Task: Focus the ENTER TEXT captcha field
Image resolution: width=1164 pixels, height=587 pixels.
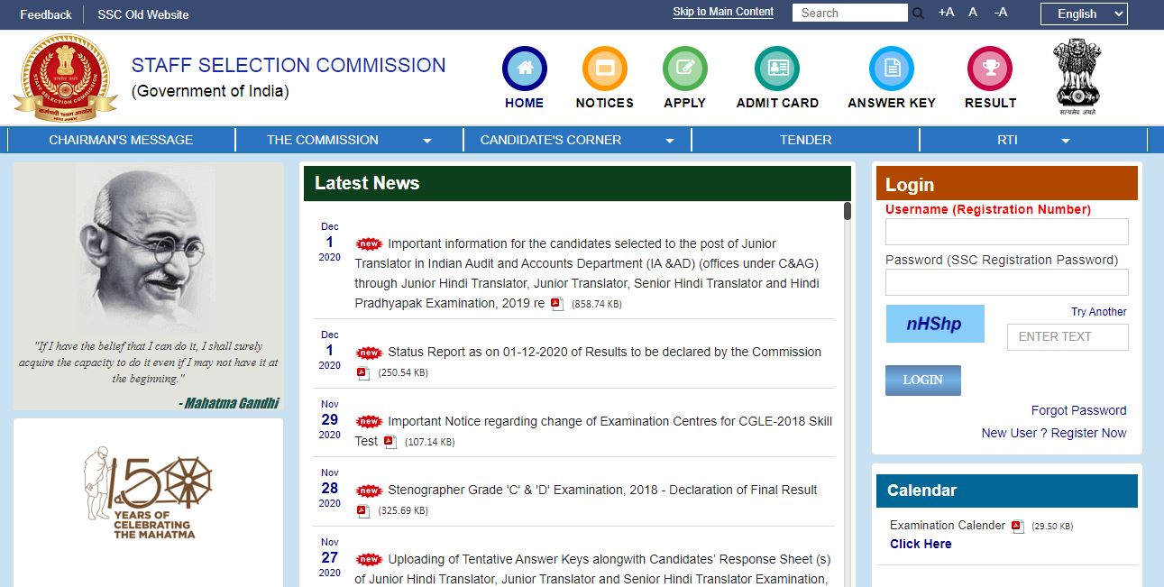Action: pyautogui.click(x=1068, y=337)
